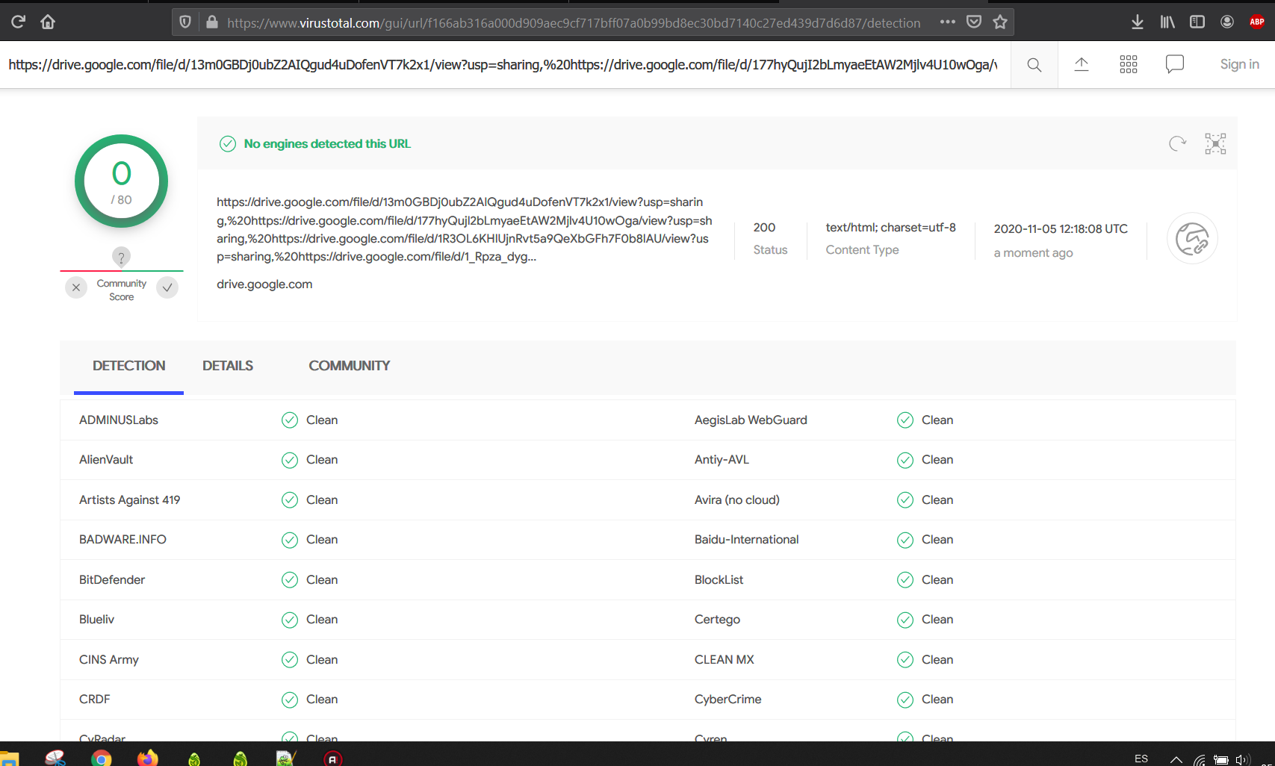Screen dimensions: 1275x766
Task: Open the Library bookshelf icon
Action: pyautogui.click(x=1167, y=22)
